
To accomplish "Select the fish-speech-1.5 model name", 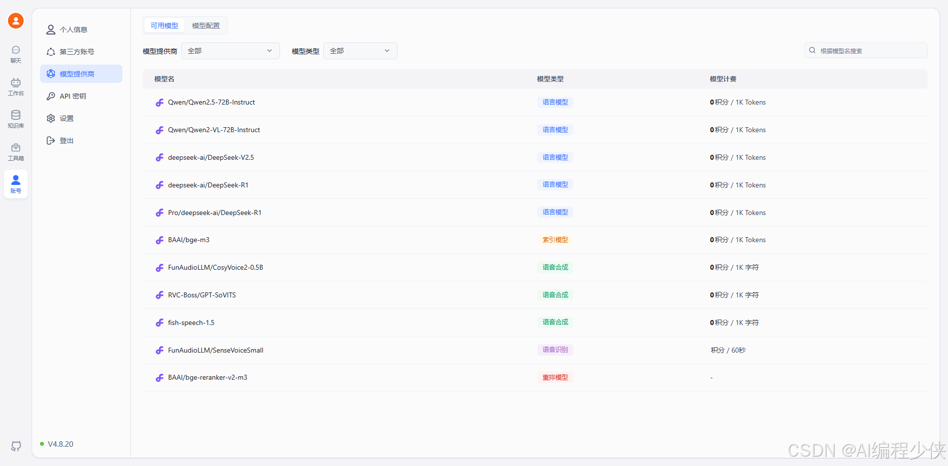I will pyautogui.click(x=191, y=323).
